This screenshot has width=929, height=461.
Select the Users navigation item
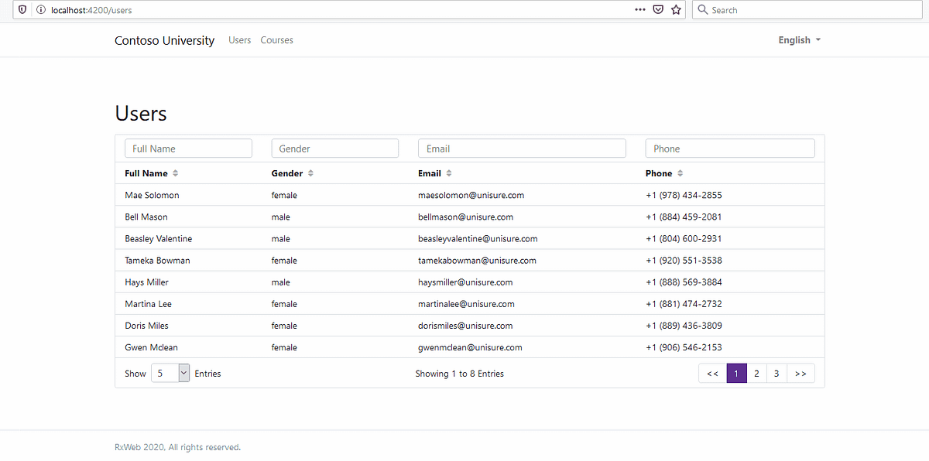239,39
